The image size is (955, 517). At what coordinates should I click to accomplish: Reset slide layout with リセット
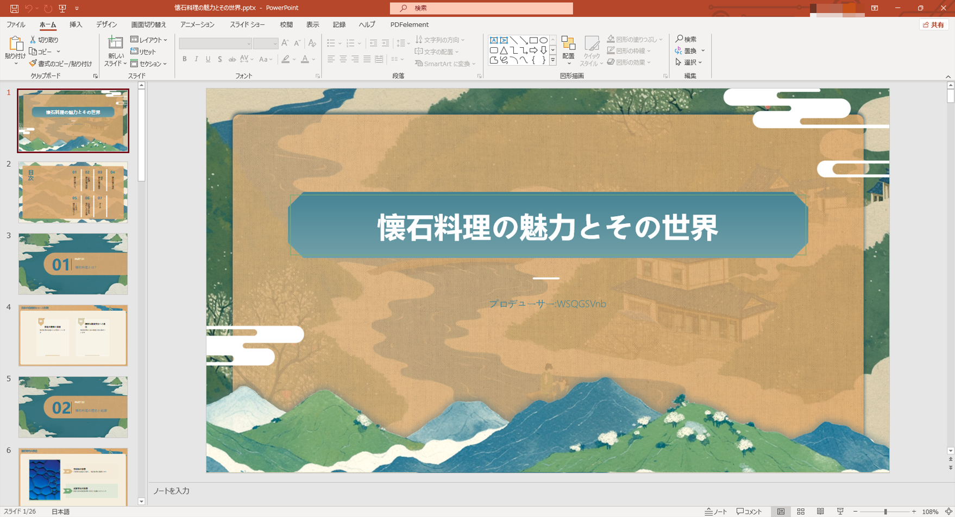click(143, 52)
